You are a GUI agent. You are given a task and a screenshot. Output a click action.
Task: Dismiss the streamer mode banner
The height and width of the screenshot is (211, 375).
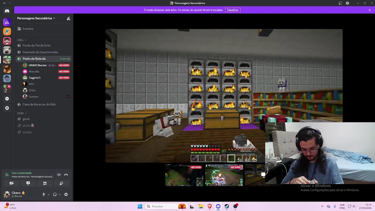click(370, 10)
